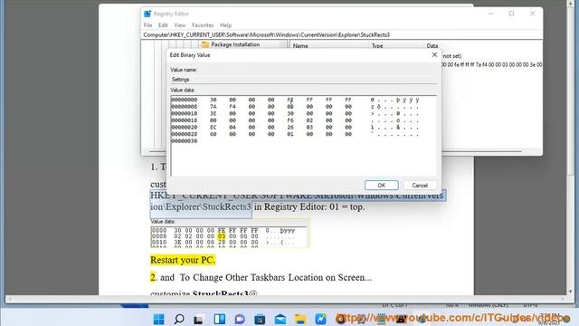Viewport: 579px width, 326px height.
Task: Click byte F6 in row 00000018
Action: point(290,120)
